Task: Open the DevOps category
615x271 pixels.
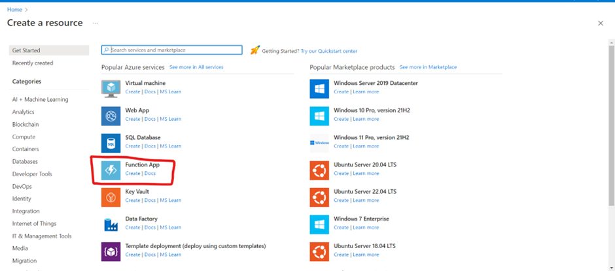Action: pyautogui.click(x=22, y=186)
